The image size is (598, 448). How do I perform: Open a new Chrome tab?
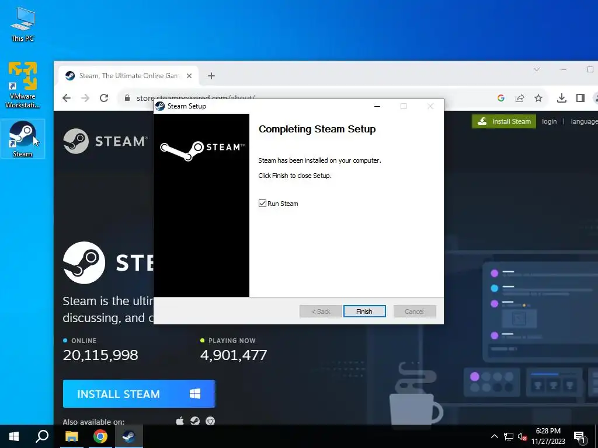click(211, 76)
